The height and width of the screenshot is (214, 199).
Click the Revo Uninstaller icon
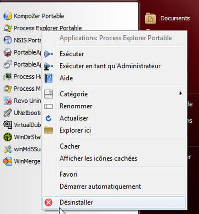point(8,101)
